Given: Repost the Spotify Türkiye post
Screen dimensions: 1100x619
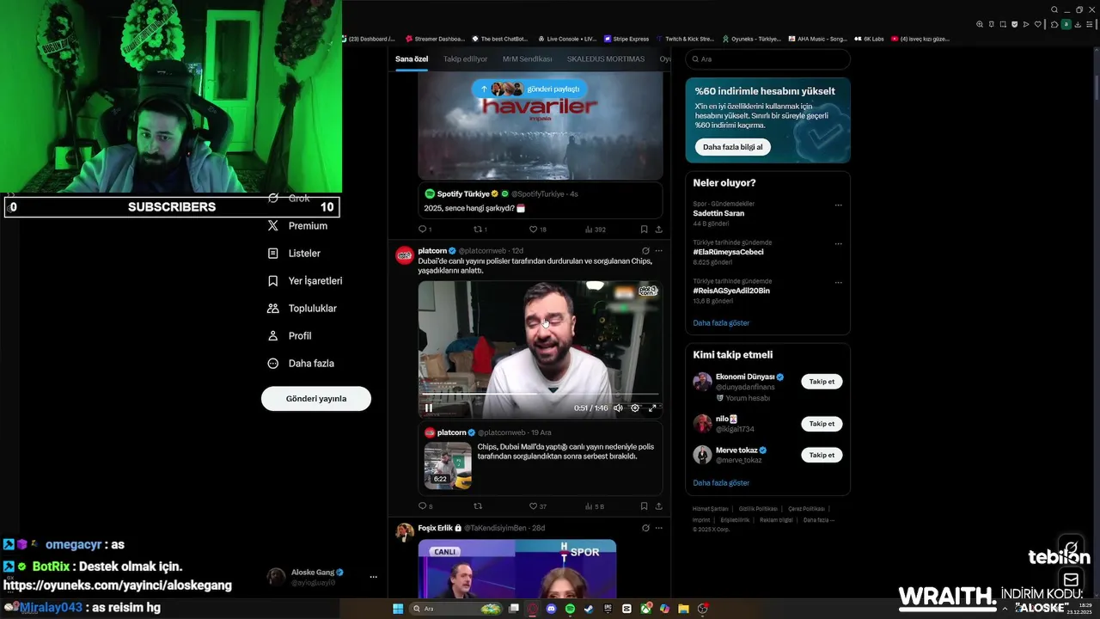Looking at the screenshot, I should point(480,230).
